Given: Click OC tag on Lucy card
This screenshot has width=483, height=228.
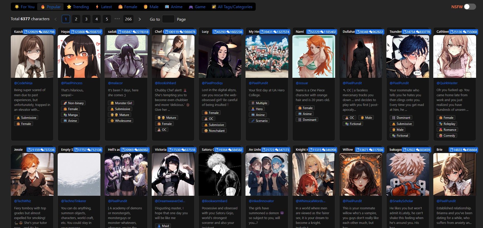Looking at the screenshot, I should [x=208, y=118].
